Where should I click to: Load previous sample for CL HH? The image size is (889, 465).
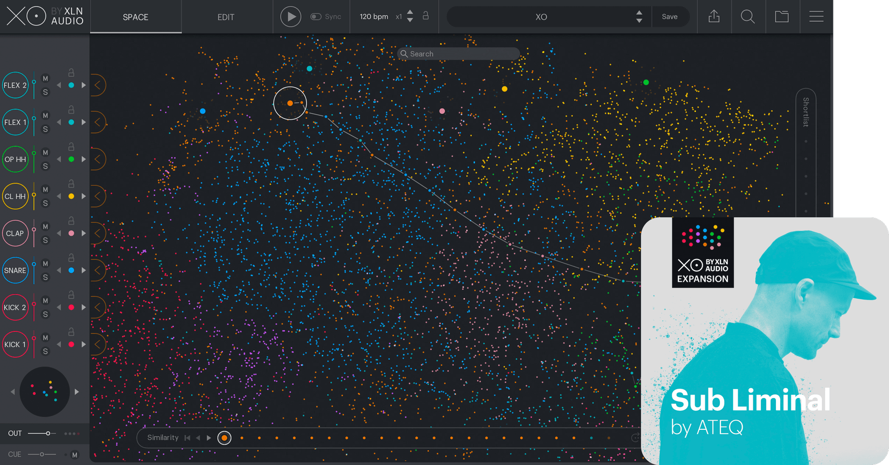[x=59, y=196]
